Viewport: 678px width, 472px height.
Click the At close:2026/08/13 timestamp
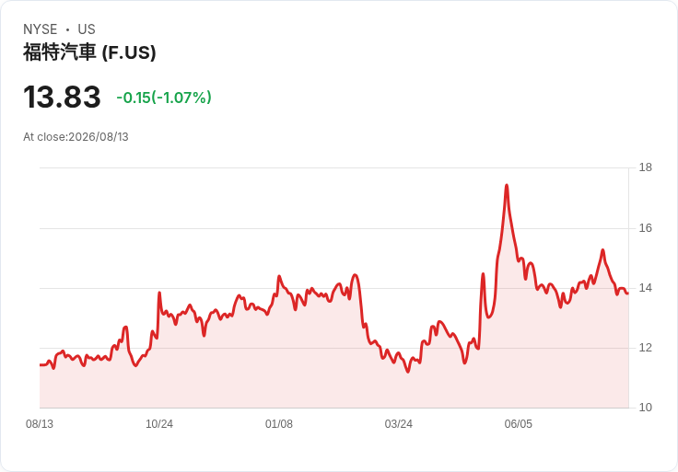[x=76, y=137]
